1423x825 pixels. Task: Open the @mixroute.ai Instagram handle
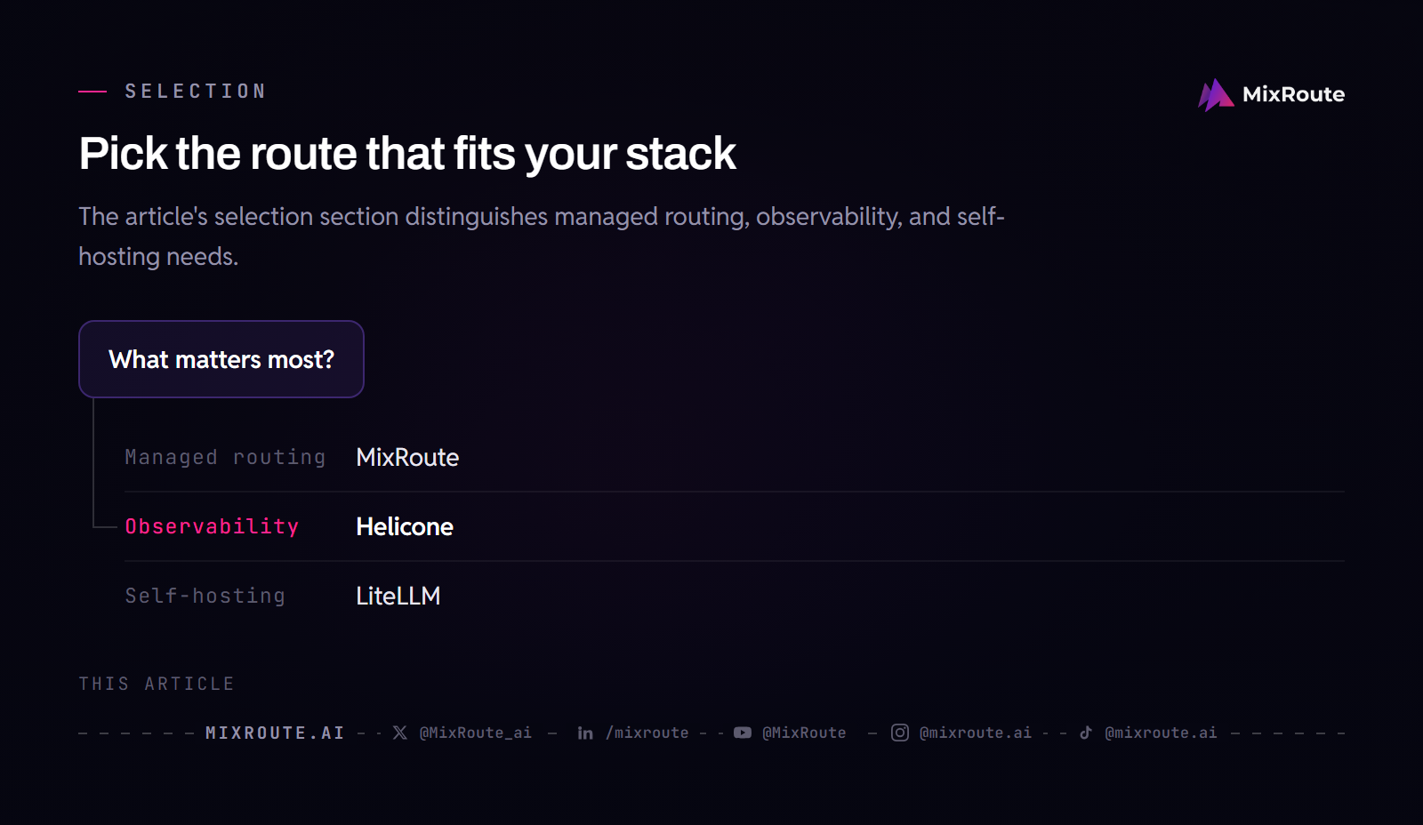[x=976, y=733]
